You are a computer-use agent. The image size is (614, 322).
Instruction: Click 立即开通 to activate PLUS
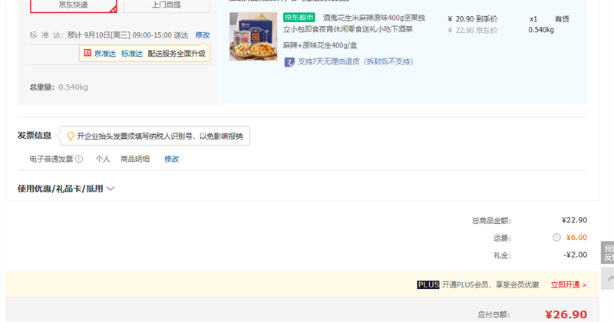coord(568,285)
